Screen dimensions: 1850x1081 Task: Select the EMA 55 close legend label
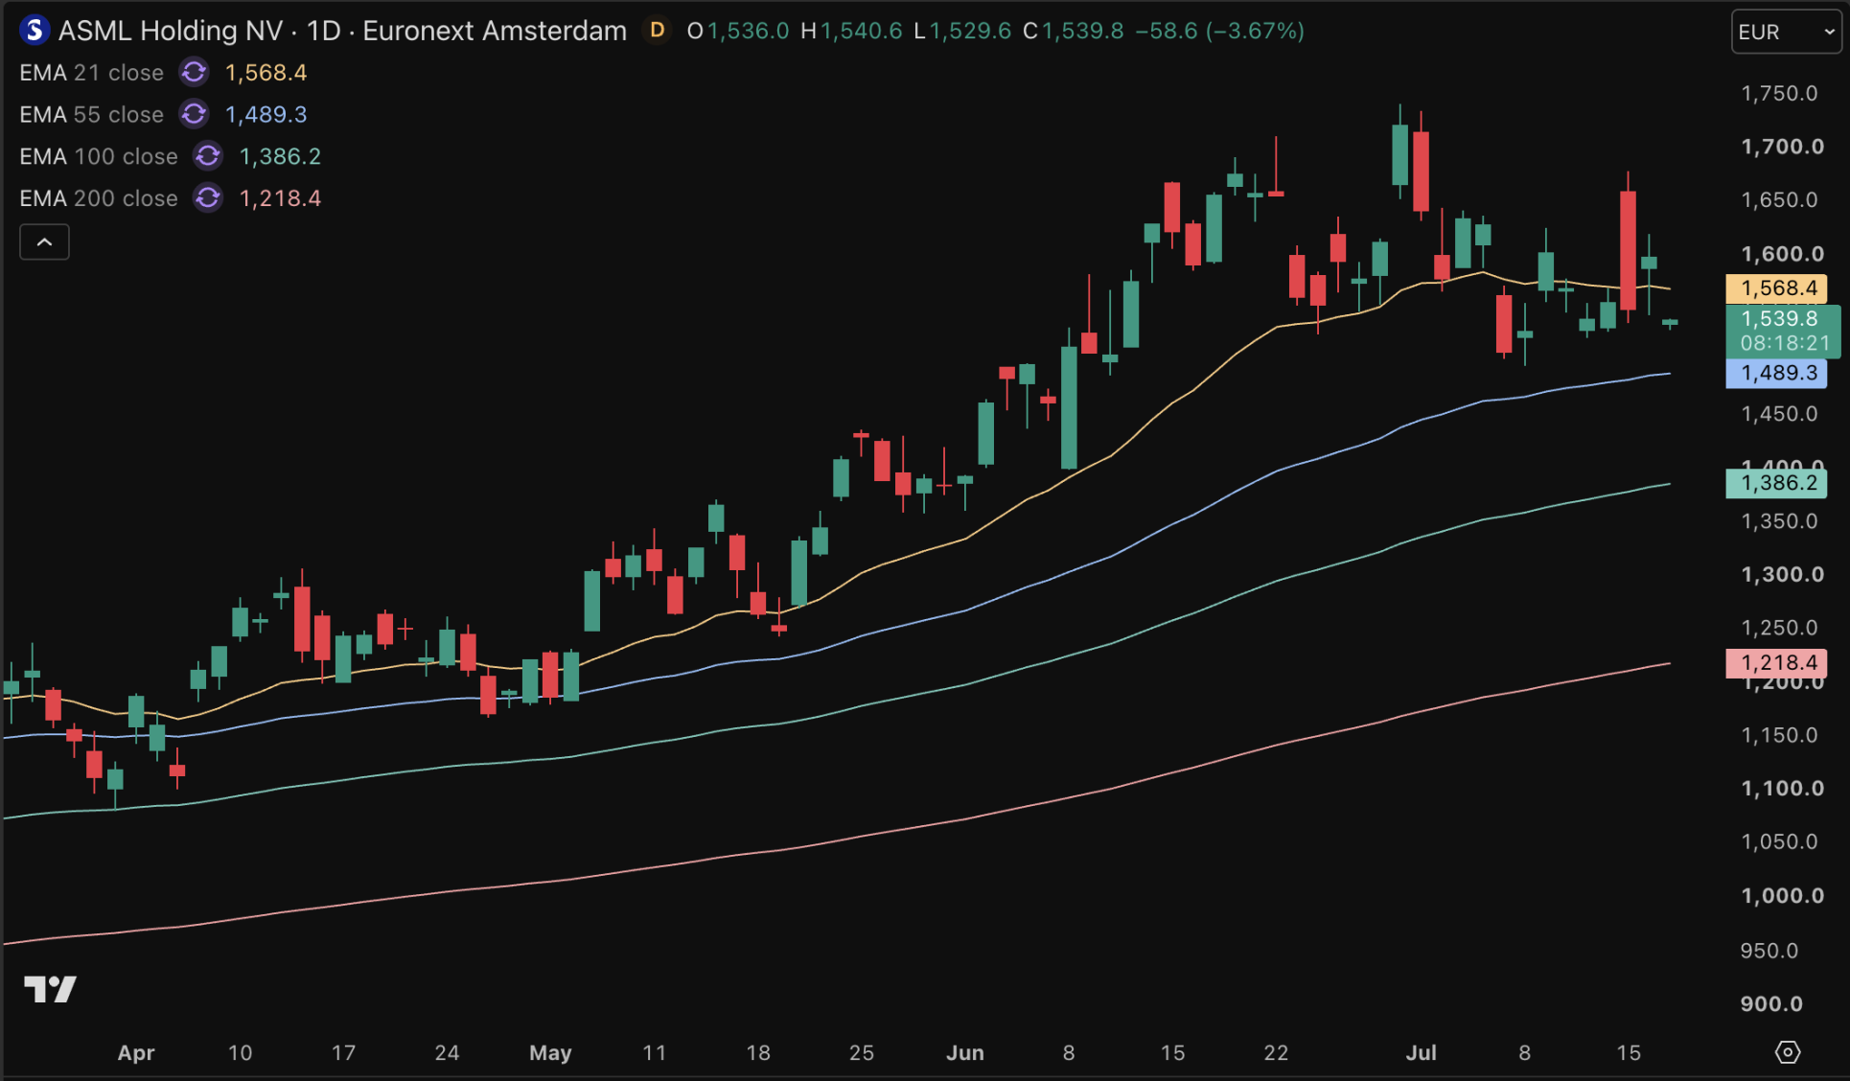pos(91,115)
